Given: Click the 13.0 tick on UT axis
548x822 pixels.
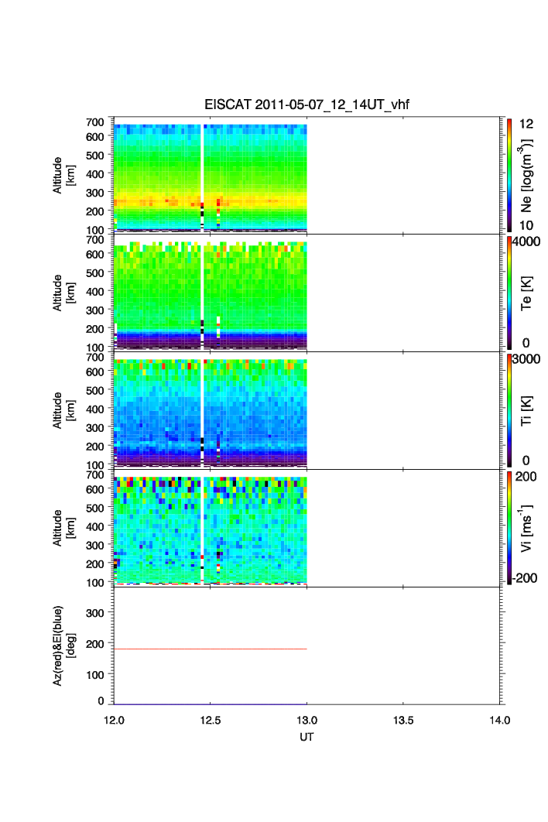Looking at the screenshot, I should (307, 720).
